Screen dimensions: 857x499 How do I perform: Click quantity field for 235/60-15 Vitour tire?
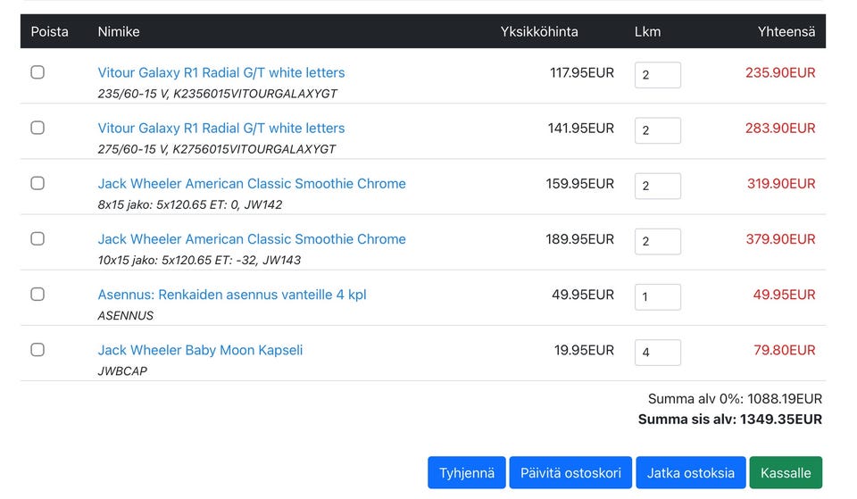[x=658, y=75]
